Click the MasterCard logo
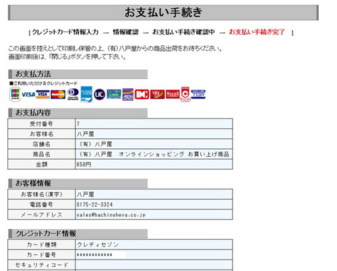Image resolution: width=337 pixels, height=271 pixels. pyautogui.click(x=58, y=94)
